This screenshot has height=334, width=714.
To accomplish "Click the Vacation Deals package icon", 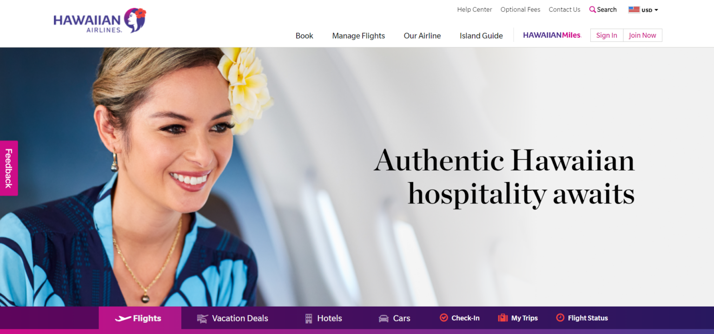I will [x=202, y=319].
